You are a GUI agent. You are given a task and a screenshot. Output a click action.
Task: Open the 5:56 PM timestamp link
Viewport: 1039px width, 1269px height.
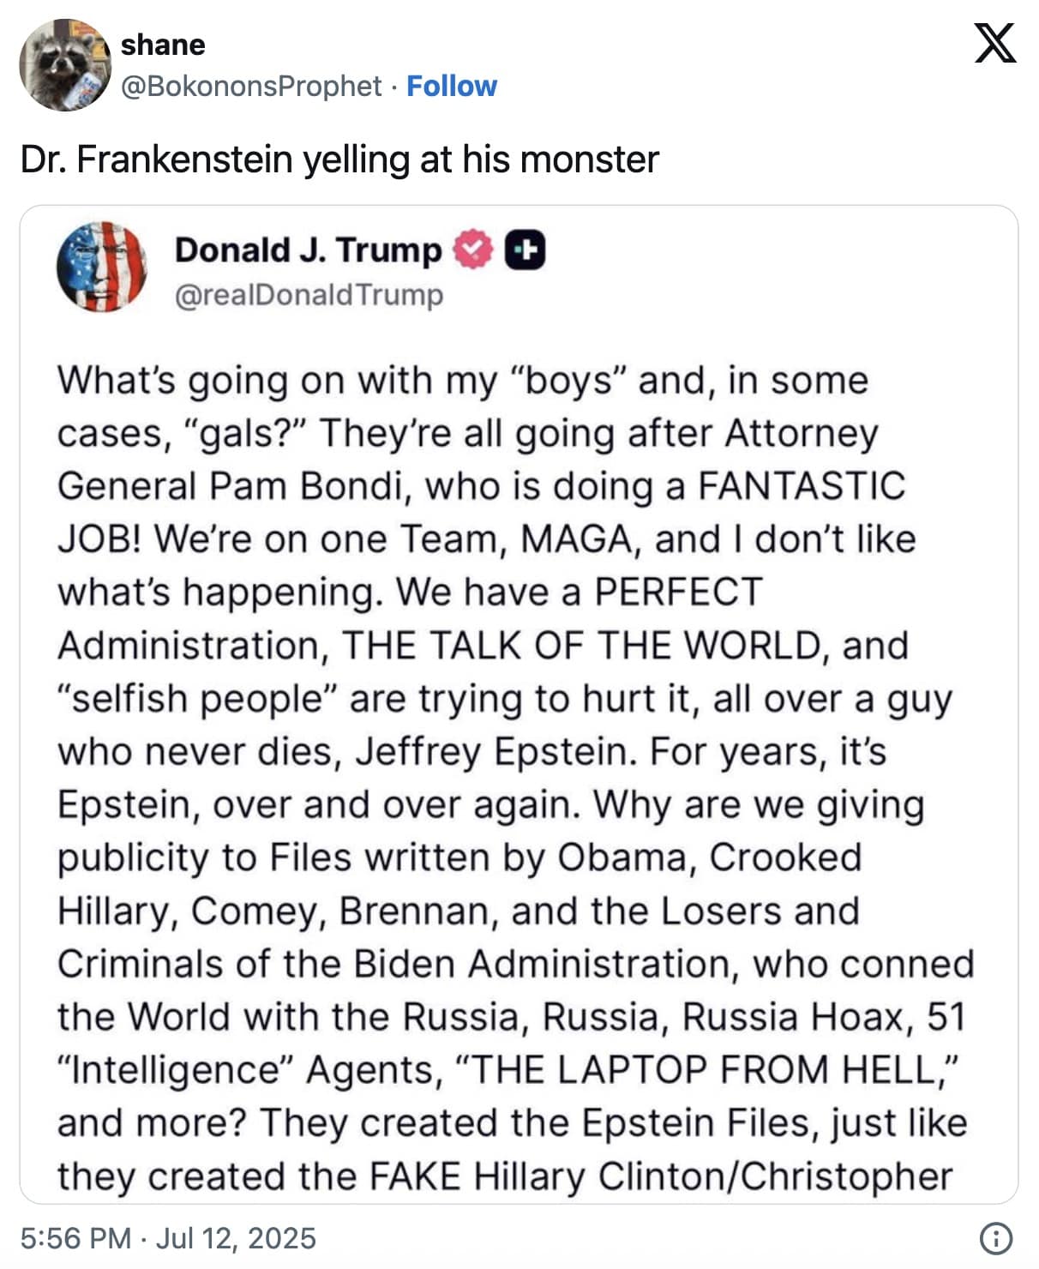tap(75, 1238)
